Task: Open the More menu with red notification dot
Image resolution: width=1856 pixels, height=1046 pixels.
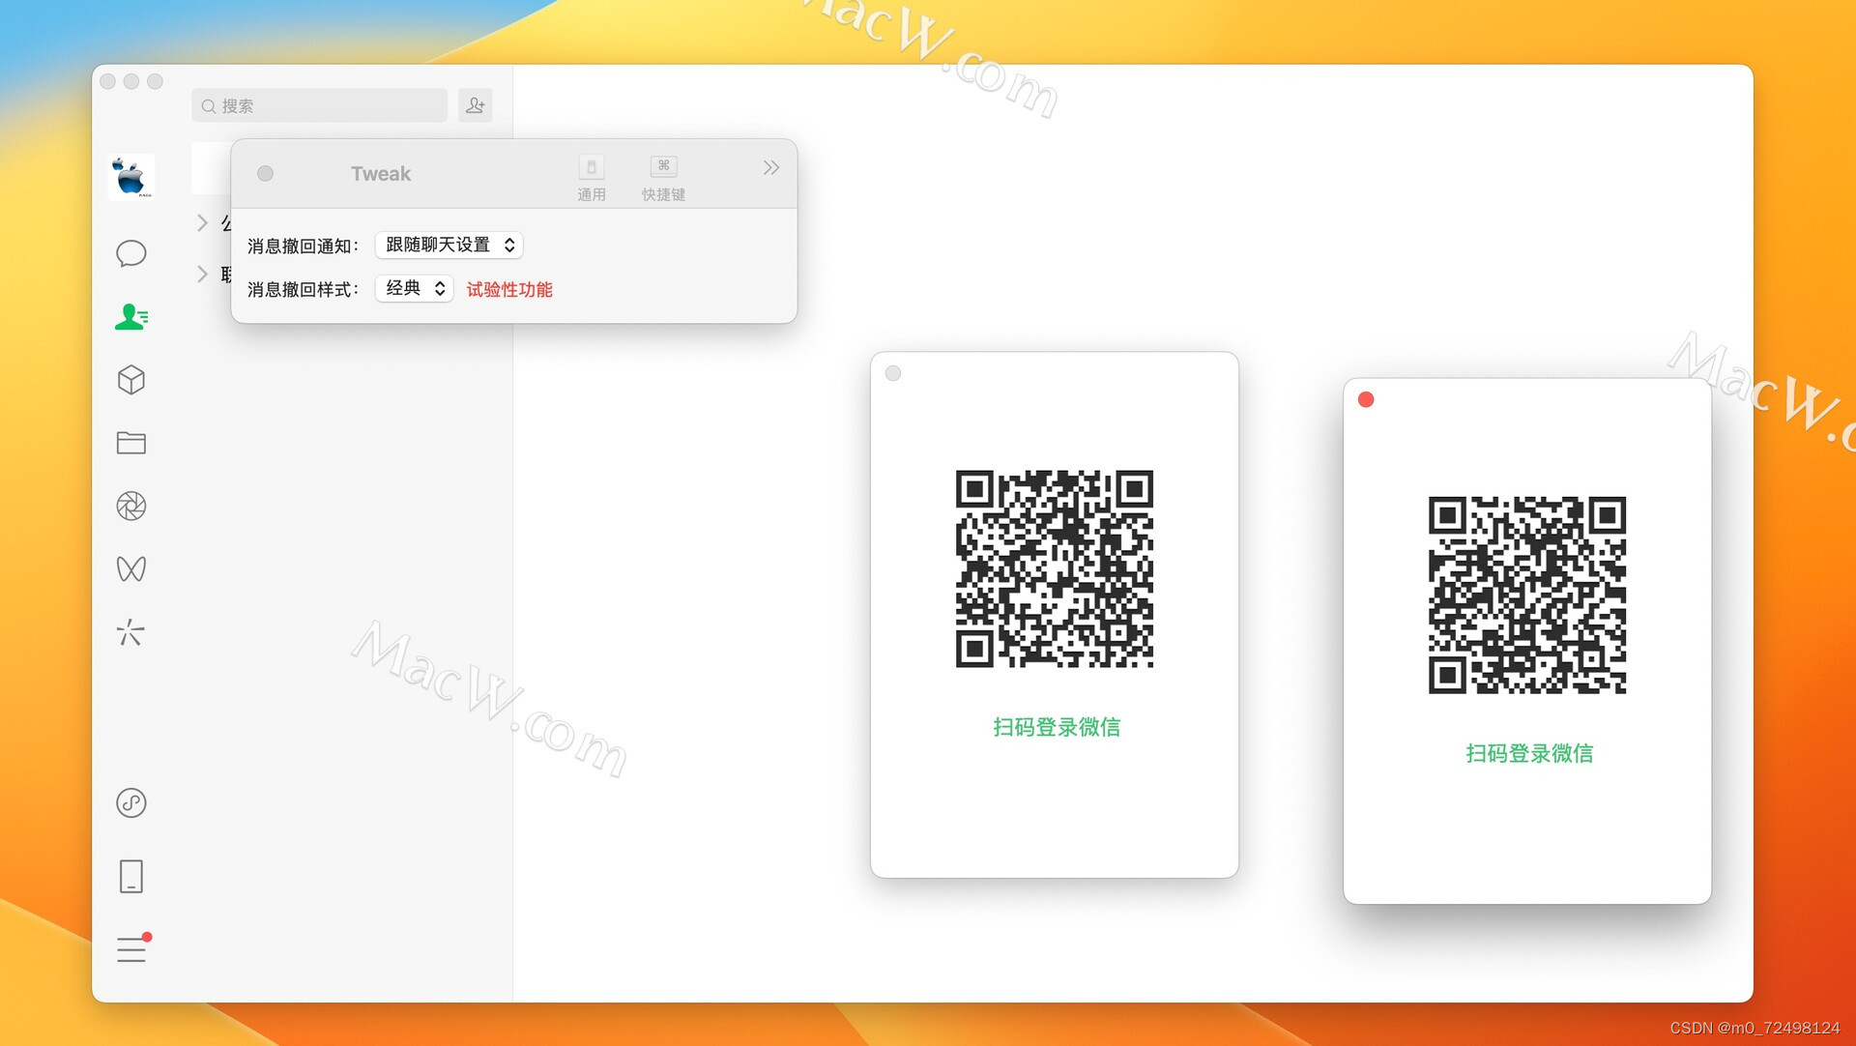Action: click(x=130, y=949)
